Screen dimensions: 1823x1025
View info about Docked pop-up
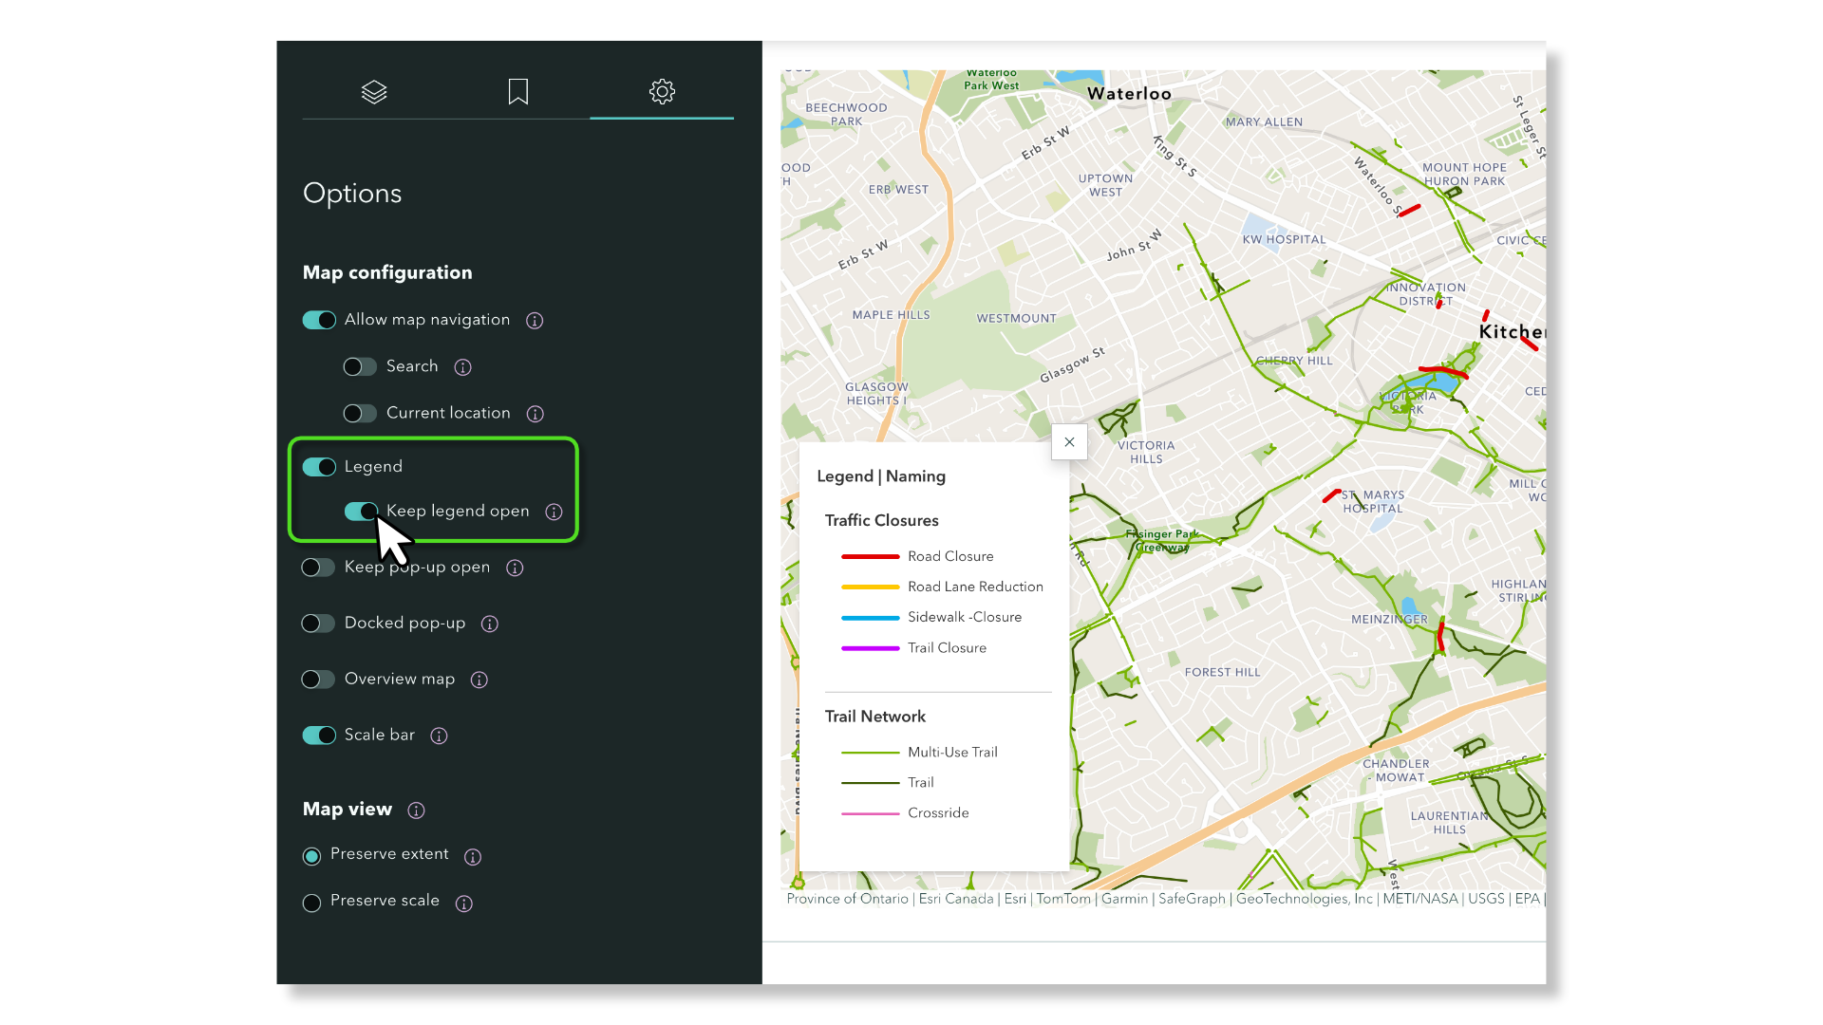[x=489, y=624]
